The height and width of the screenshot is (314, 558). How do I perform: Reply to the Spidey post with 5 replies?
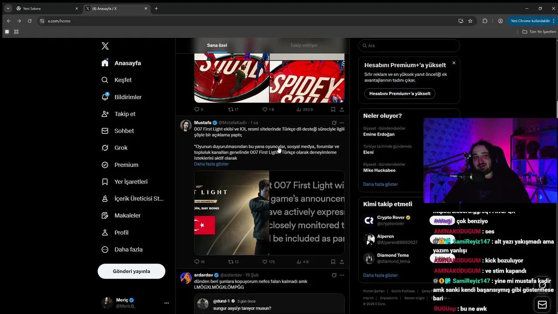(198, 109)
